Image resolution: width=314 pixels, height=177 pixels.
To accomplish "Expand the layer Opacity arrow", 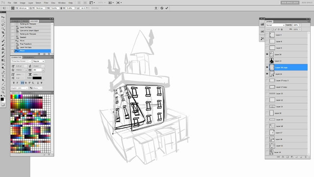I will tap(300, 25).
